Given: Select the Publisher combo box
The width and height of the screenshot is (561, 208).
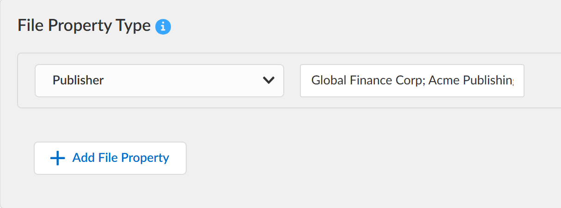Looking at the screenshot, I should coord(159,81).
